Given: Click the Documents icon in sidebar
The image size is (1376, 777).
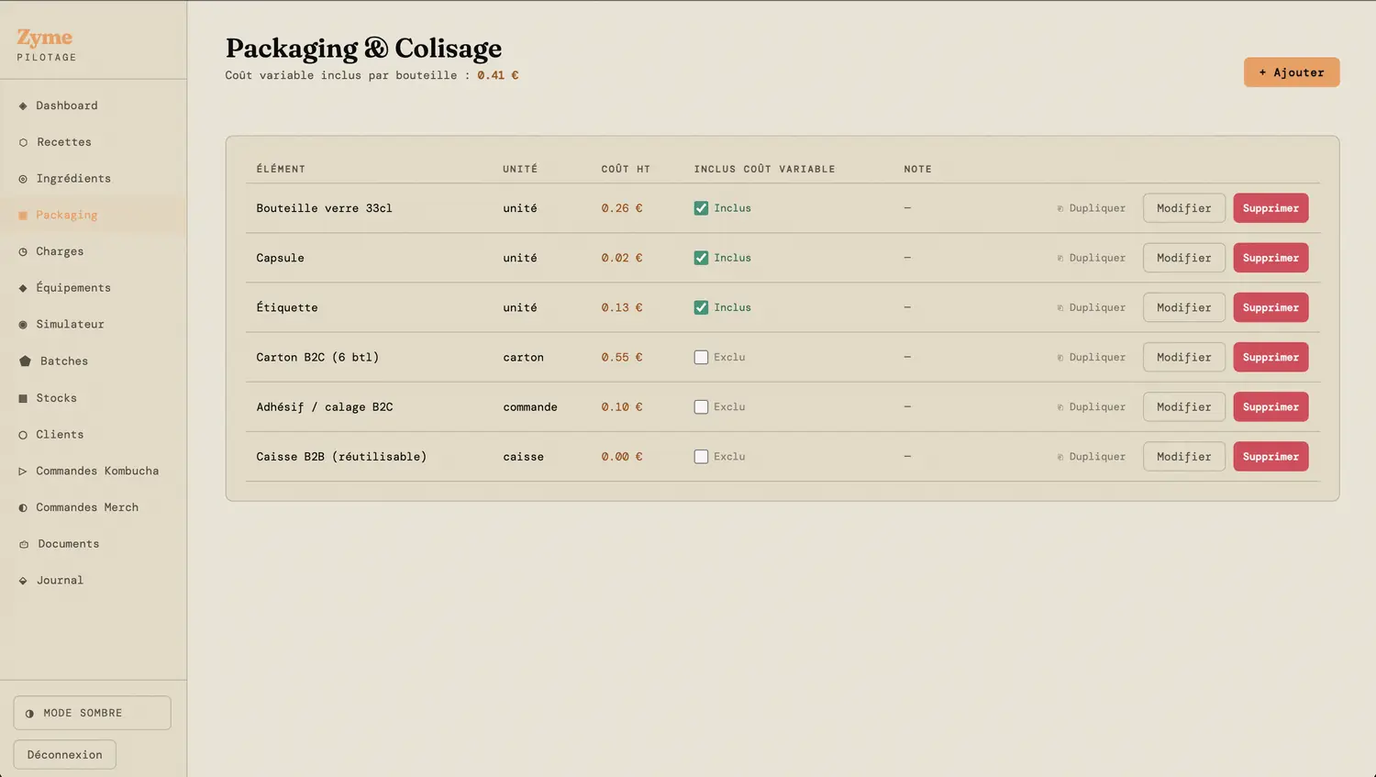Looking at the screenshot, I should click(24, 544).
